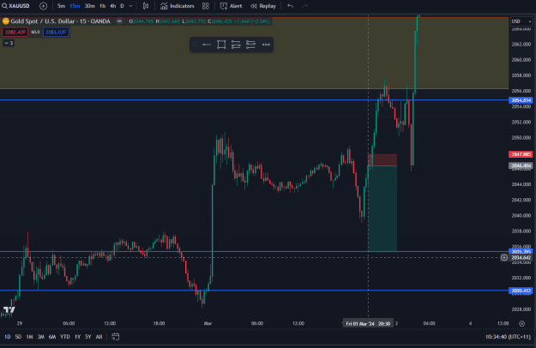Screen dimensions: 536x348
Task: Open timezone menu at 10:34:40 (UTC+11)
Action: point(508,337)
